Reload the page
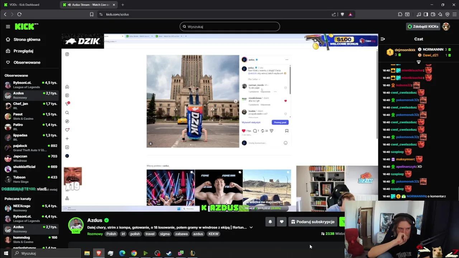The height and width of the screenshot is (258, 459). point(19,14)
